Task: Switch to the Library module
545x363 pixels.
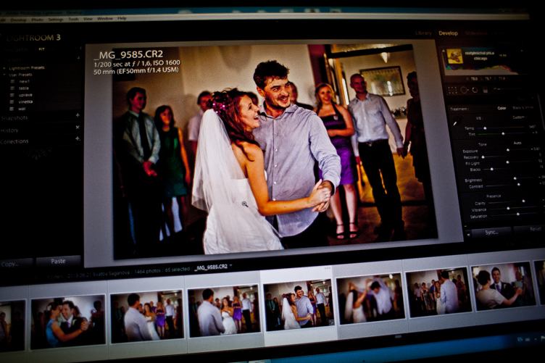Action: pos(424,33)
